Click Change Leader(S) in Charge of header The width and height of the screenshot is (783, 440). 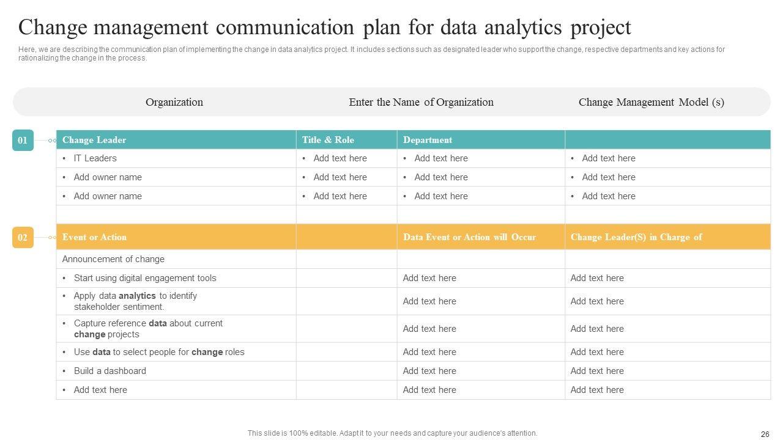[x=636, y=237]
